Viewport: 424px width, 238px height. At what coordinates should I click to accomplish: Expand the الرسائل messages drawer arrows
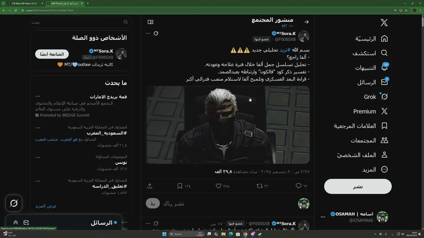16,223
